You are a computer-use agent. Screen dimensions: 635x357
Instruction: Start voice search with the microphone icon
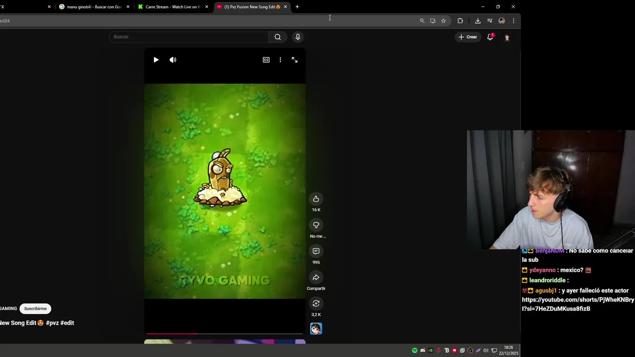point(298,37)
